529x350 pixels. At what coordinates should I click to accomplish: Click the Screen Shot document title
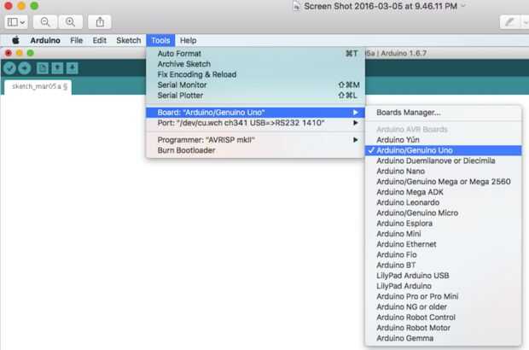[381, 7]
